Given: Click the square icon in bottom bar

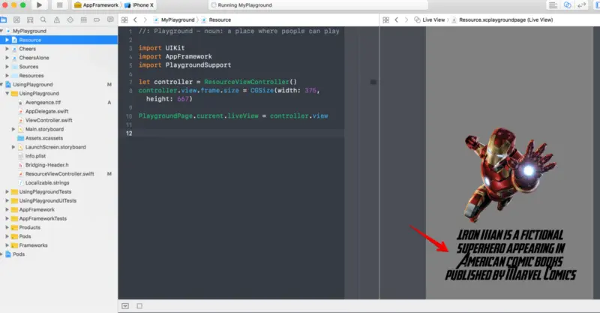Looking at the screenshot, I should point(139,306).
